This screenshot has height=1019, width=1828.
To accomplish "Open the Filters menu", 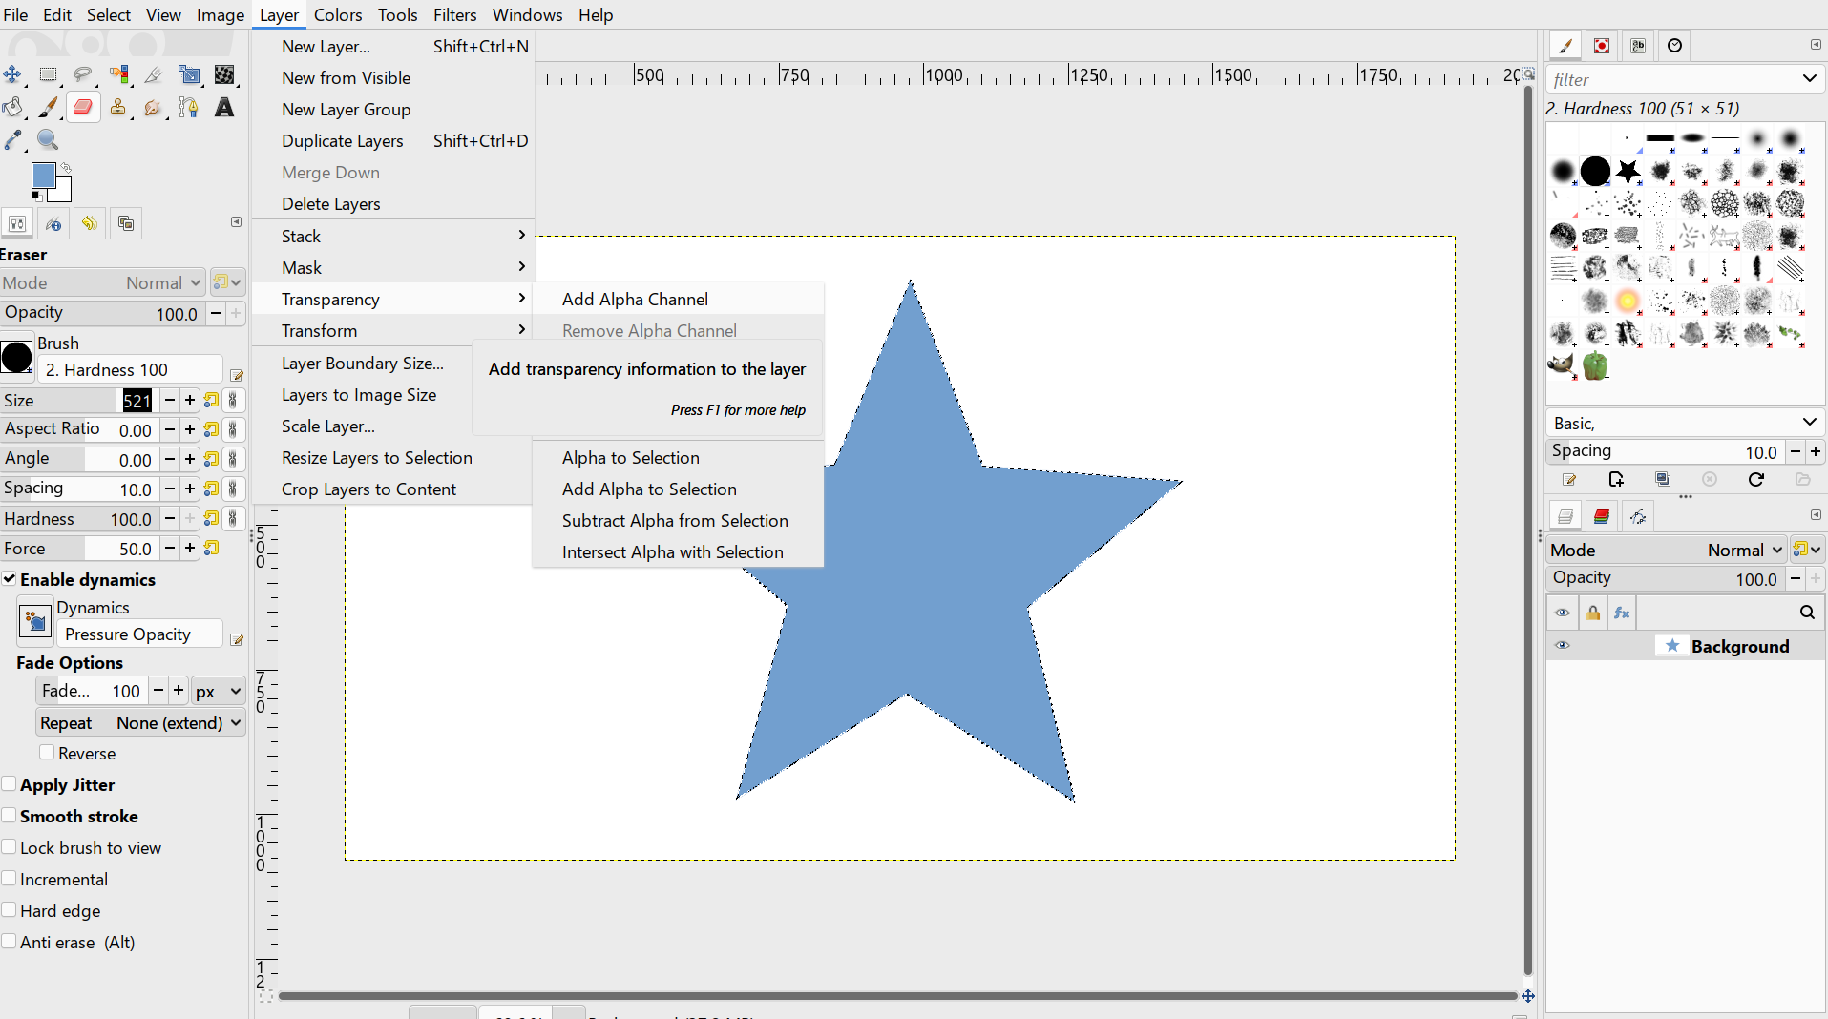I will click(x=455, y=14).
